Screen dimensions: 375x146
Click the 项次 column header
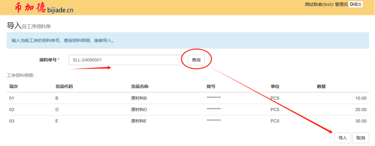tap(14, 87)
